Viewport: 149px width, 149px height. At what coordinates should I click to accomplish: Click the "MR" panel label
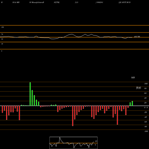133,77
